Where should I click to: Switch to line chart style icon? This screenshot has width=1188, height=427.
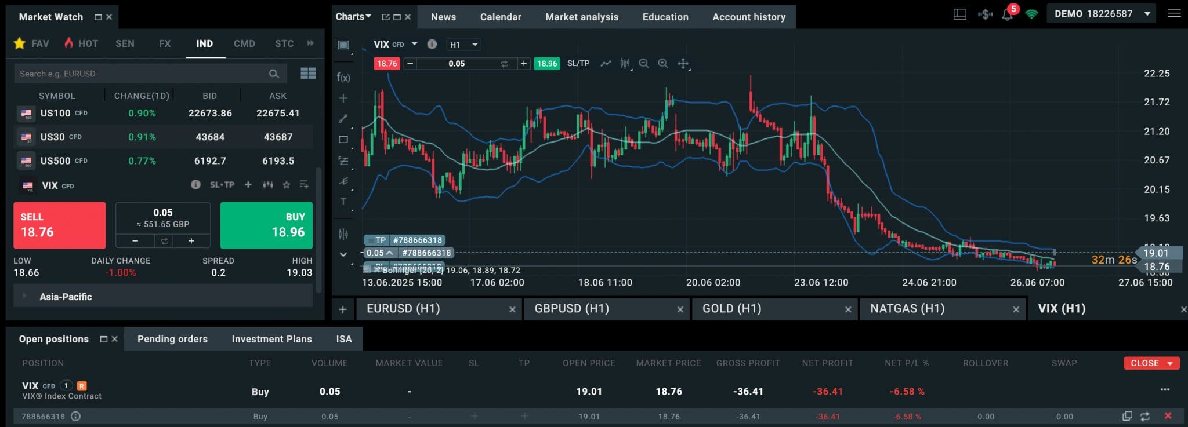pyautogui.click(x=606, y=63)
